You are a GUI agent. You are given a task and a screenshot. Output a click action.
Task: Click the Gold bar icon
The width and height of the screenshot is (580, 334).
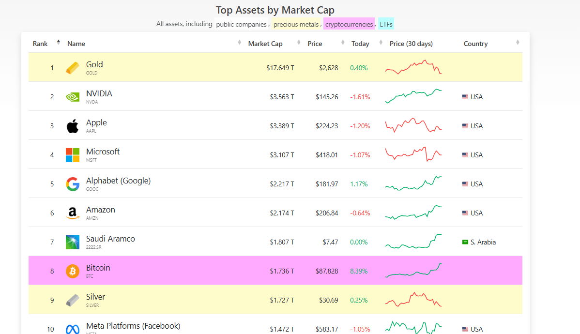(73, 68)
